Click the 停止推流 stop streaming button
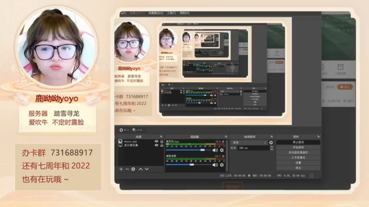 pyautogui.click(x=298, y=142)
